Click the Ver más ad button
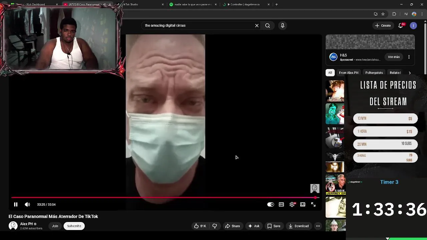 pyautogui.click(x=394, y=57)
